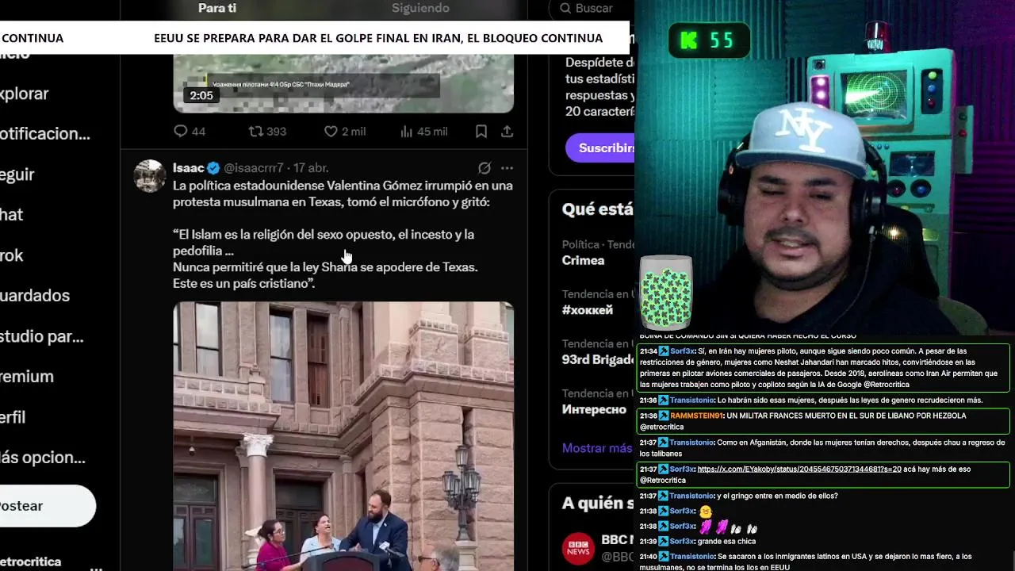Click tweet text about Valentina Gómez
Viewport: 1015px width, 571px height.
coord(343,194)
